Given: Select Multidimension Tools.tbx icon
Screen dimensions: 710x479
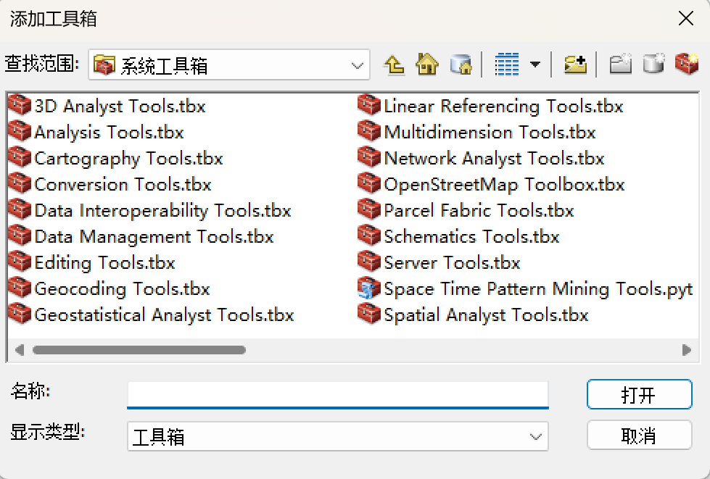Looking at the screenshot, I should pyautogui.click(x=369, y=131).
